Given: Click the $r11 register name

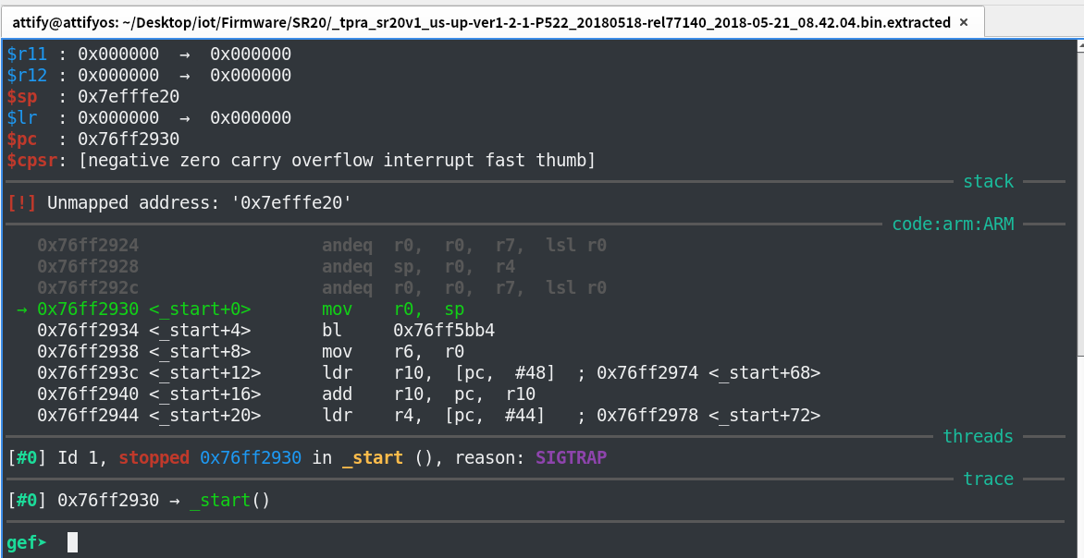Looking at the screenshot, I should (27, 54).
